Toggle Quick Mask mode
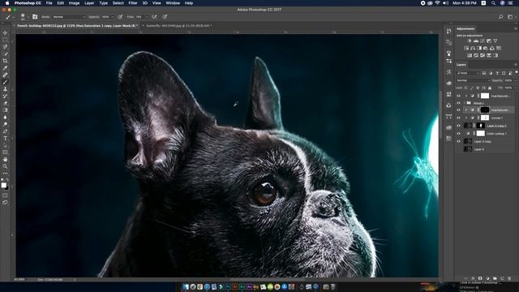Screen dimensions: 519x292 pos(5,195)
